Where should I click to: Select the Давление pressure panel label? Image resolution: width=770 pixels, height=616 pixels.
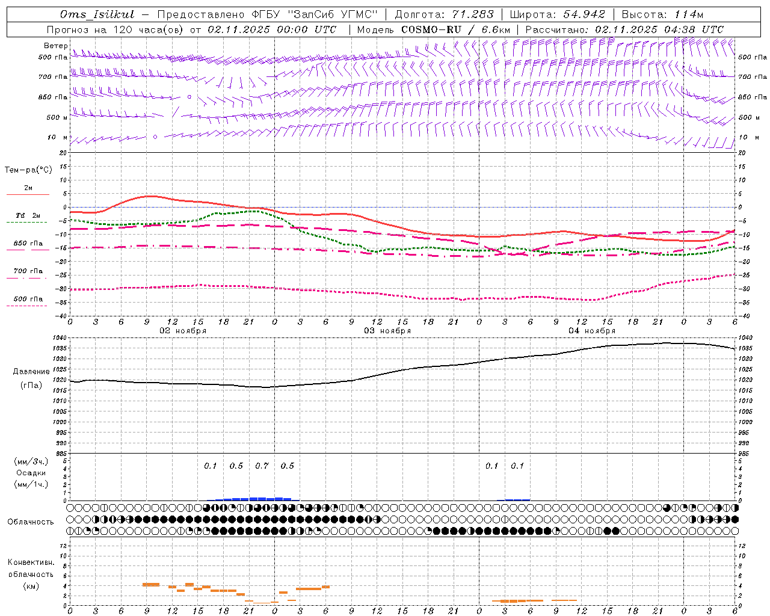coord(31,372)
